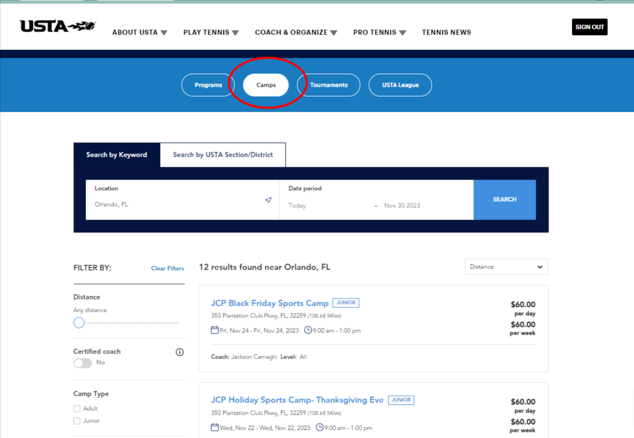Click the 12 results found text
Screen dimensions: 634x438
264,267
